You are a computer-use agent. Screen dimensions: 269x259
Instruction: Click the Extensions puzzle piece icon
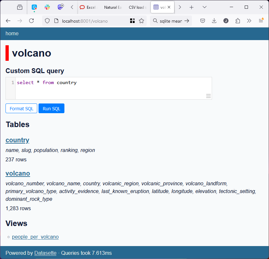point(238,21)
